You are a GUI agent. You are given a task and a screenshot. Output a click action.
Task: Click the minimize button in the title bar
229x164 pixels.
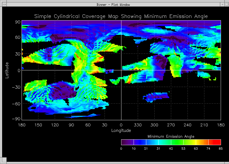[222, 4]
